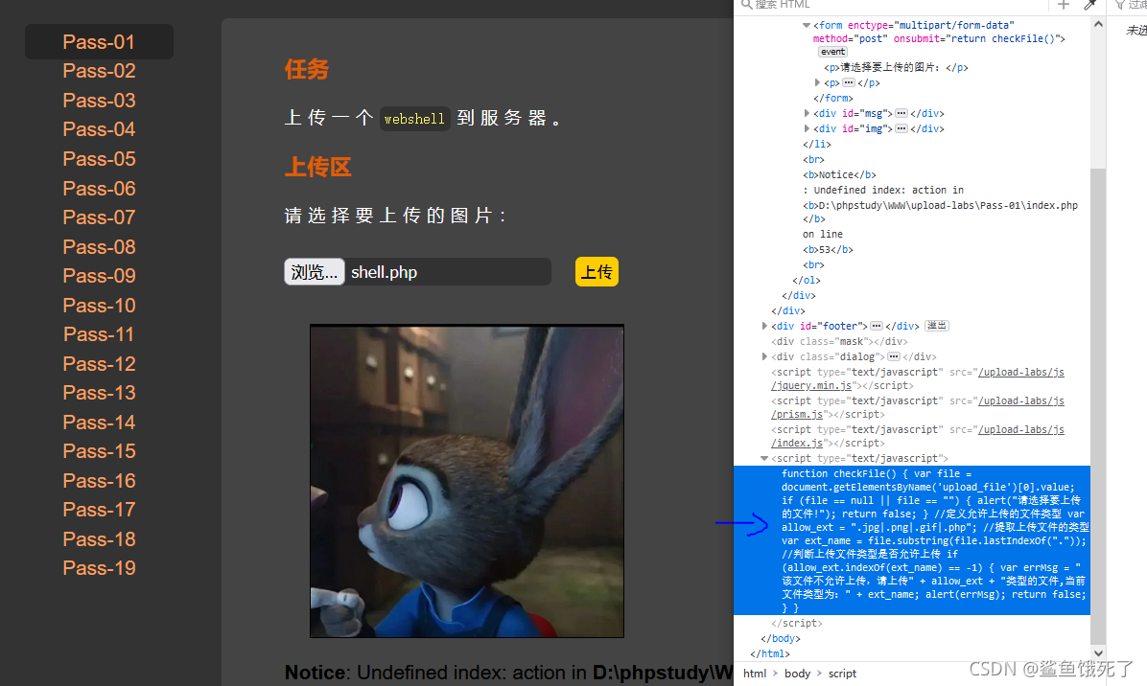The image size is (1147, 686).
Task: Select the closing /ol tag line
Action: 807,281
